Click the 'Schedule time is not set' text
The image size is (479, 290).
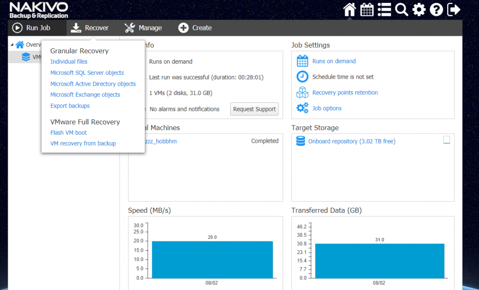[343, 77]
